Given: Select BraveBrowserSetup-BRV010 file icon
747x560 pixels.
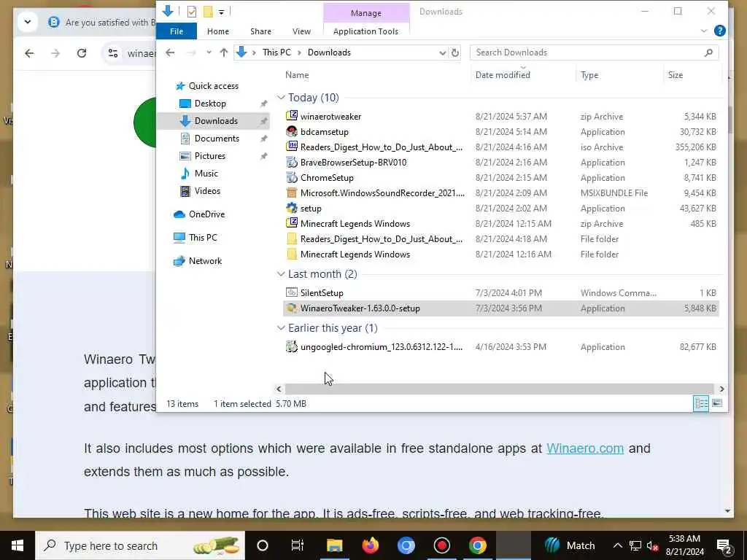Looking at the screenshot, I should [292, 162].
